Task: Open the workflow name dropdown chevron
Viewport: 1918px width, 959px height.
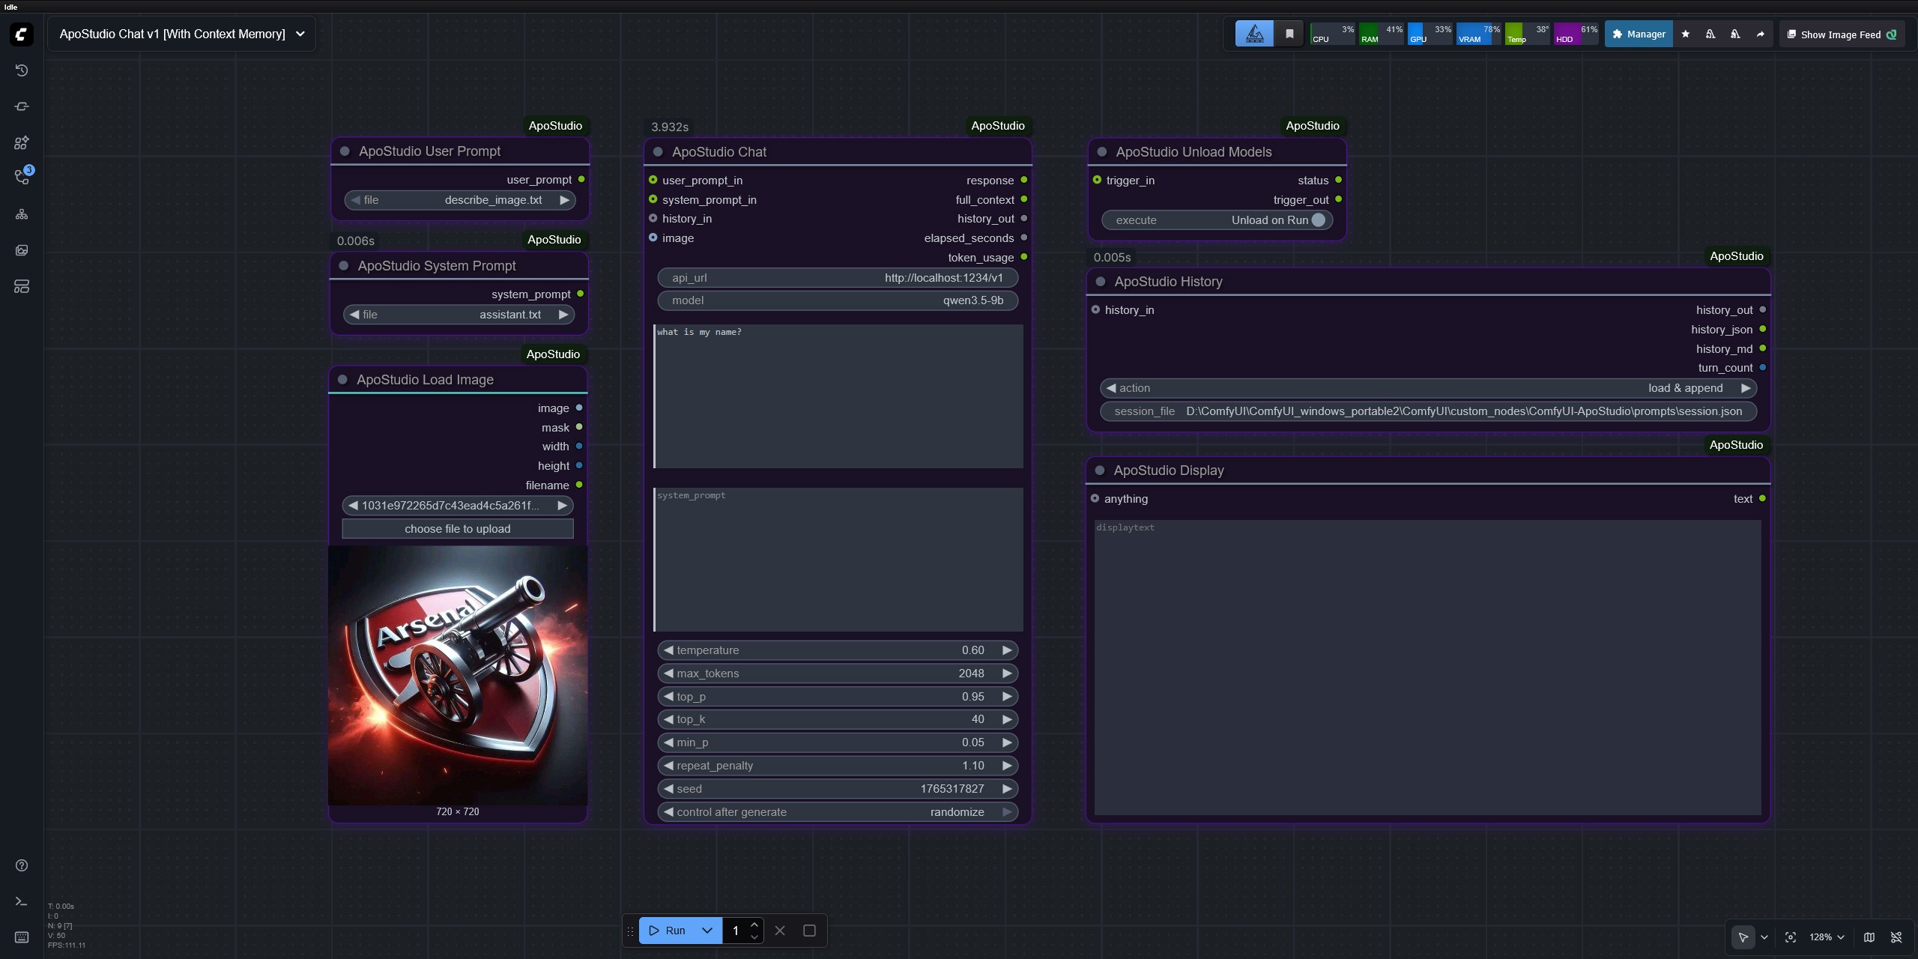Action: (300, 34)
